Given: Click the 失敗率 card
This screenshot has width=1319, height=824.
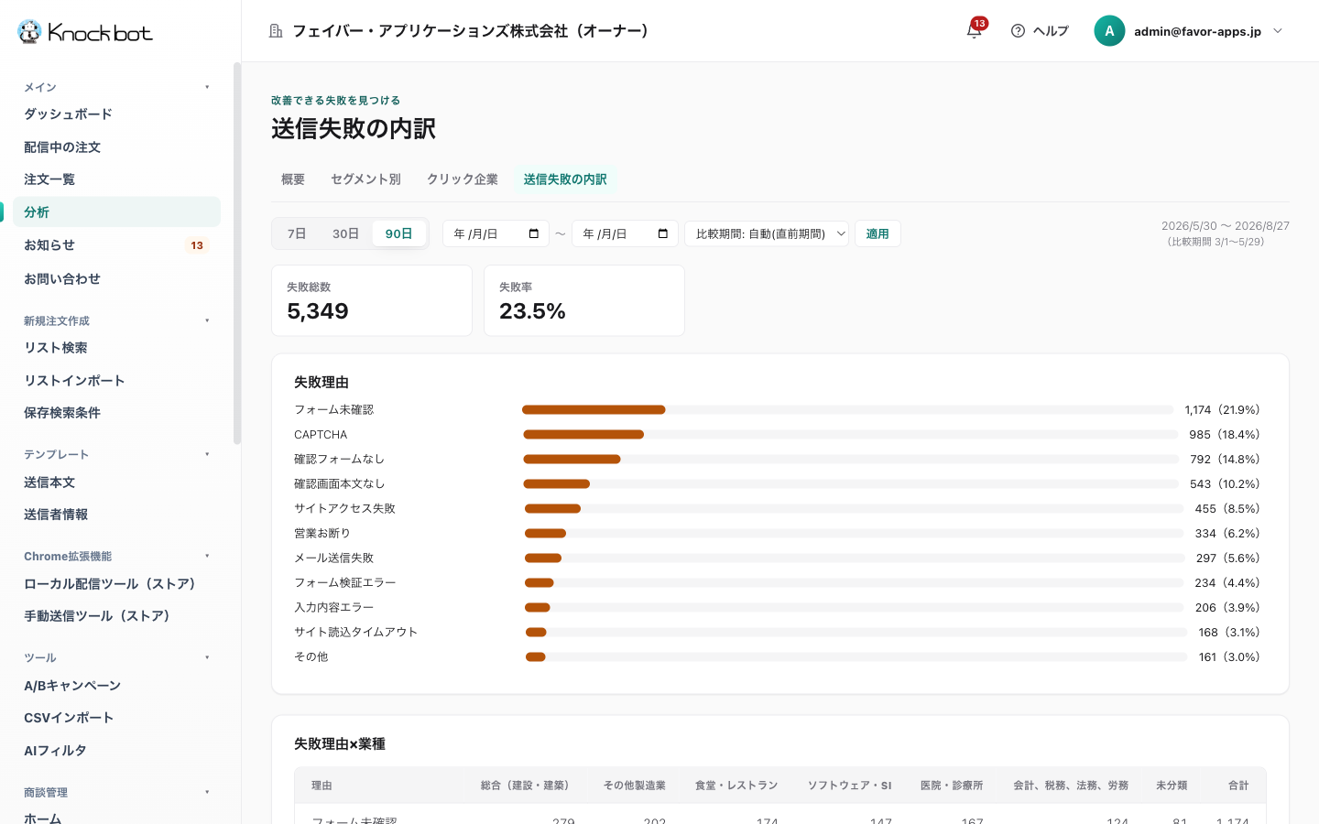Looking at the screenshot, I should click(x=584, y=300).
